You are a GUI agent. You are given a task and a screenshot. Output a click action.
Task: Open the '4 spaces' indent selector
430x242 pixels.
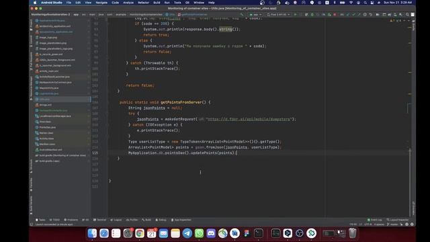coord(379,225)
